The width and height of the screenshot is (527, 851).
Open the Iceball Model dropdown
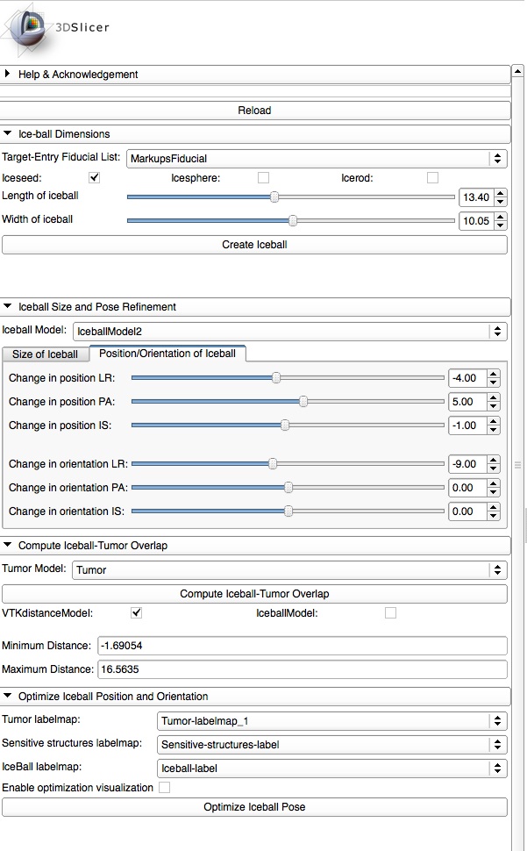(288, 332)
